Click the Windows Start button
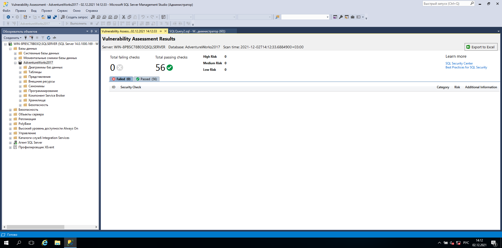Viewport: 502px width, 248px height. (6, 243)
